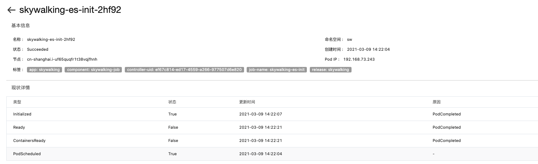Click the 节点 field label
The image size is (538, 164).
[18, 59]
